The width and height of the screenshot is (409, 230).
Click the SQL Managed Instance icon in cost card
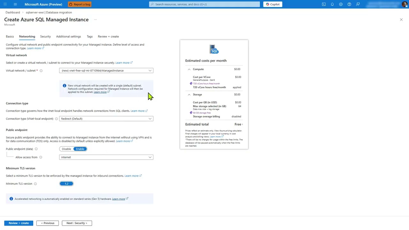coord(214,49)
